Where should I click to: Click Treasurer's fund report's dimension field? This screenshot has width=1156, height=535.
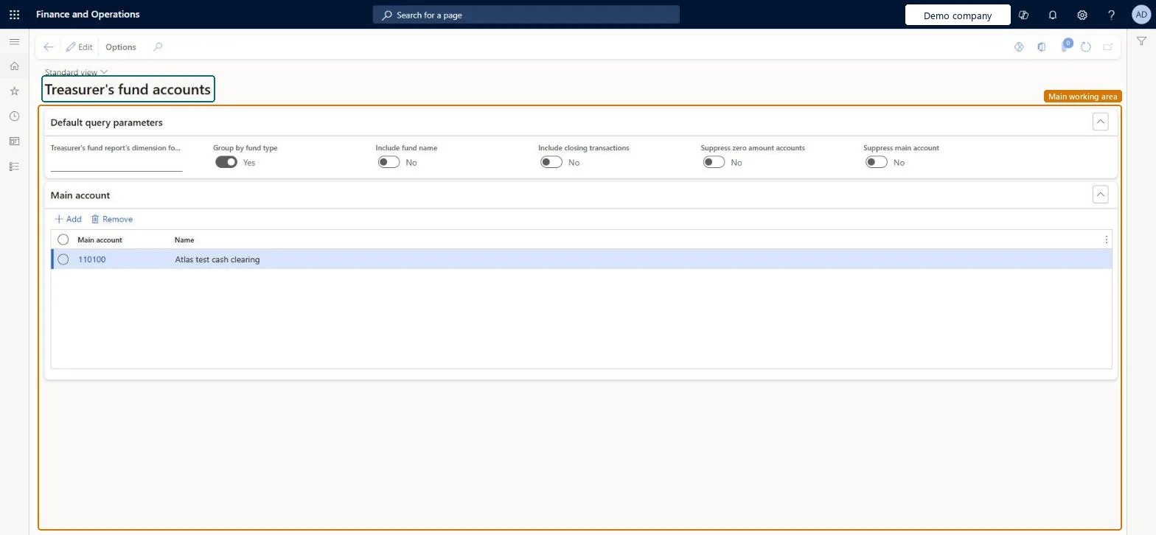coord(116,164)
